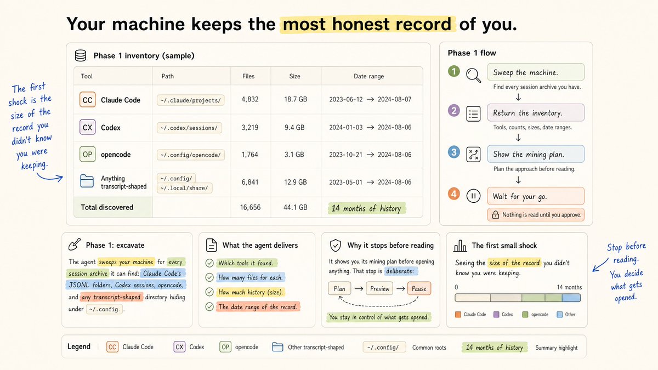The height and width of the screenshot is (370, 658).
Task: Click the Claude Code CC icon in table
Action: click(x=87, y=100)
